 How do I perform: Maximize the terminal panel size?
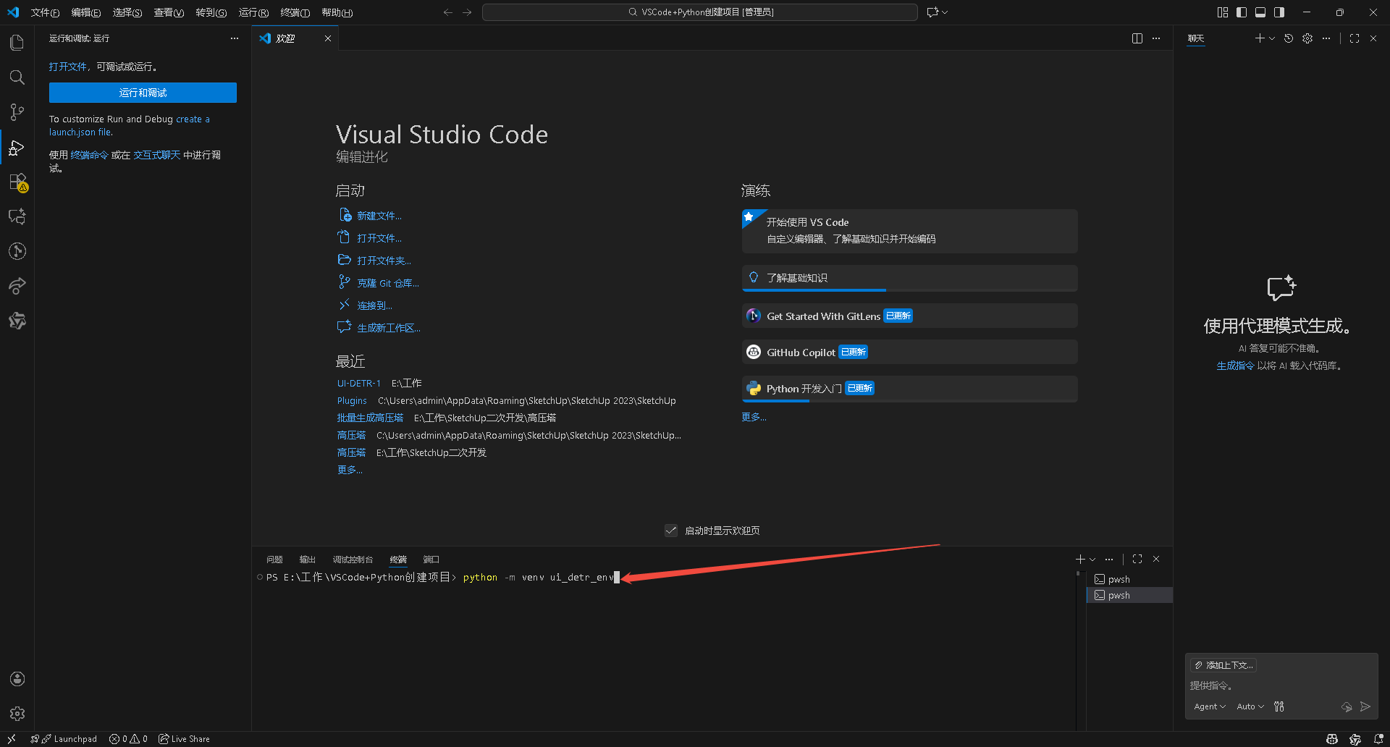coord(1137,559)
